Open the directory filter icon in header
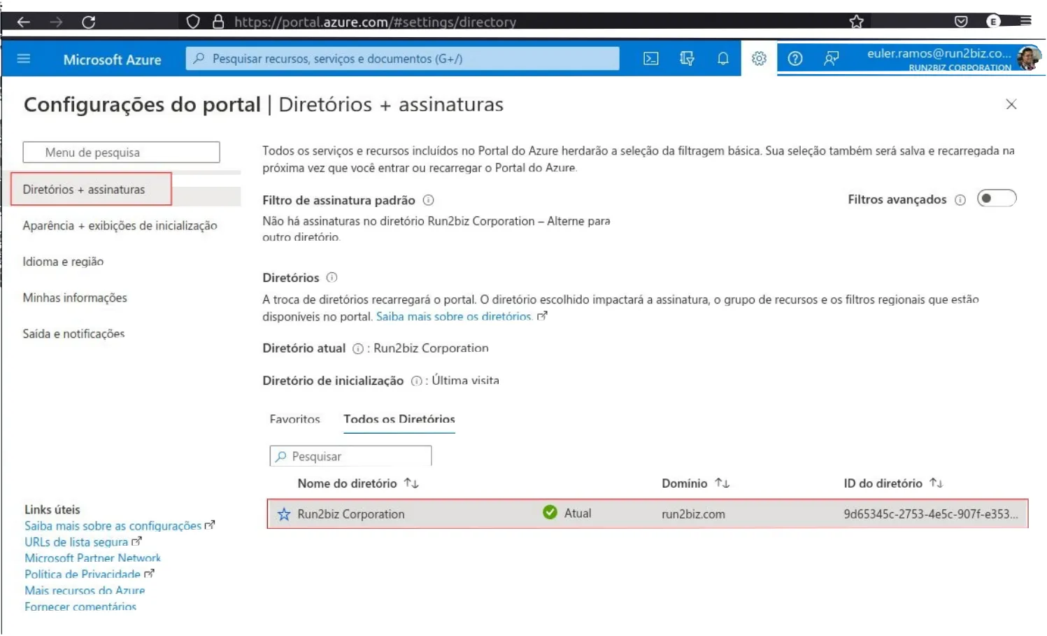 (x=688, y=59)
